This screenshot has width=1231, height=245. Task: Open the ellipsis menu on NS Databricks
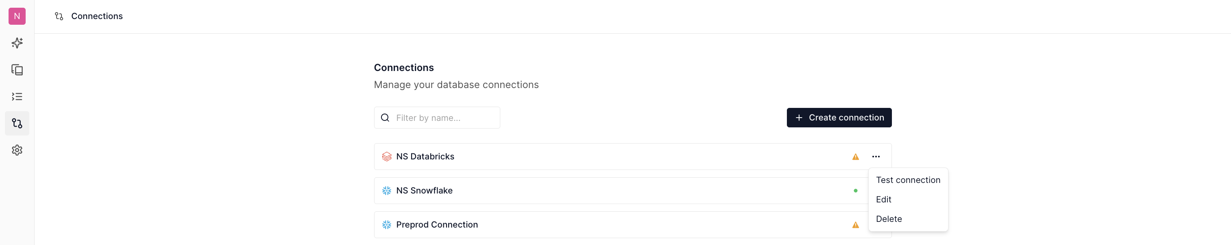click(876, 156)
